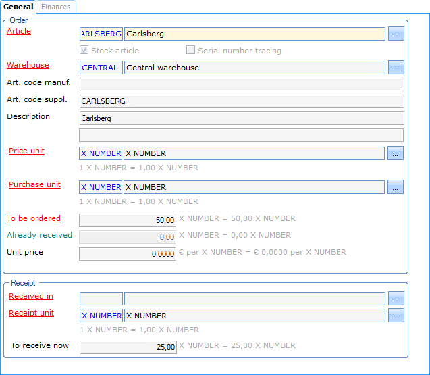
Task: Click the To receive now field
Action: [x=128, y=347]
